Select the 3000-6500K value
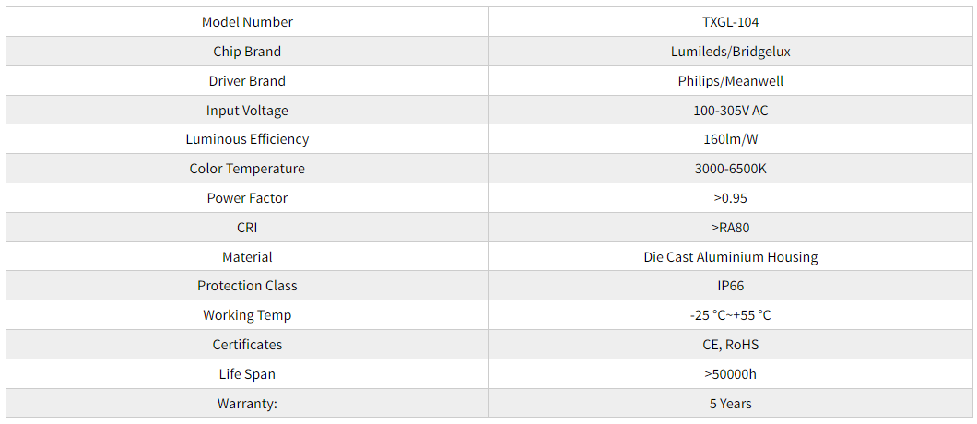 click(730, 169)
